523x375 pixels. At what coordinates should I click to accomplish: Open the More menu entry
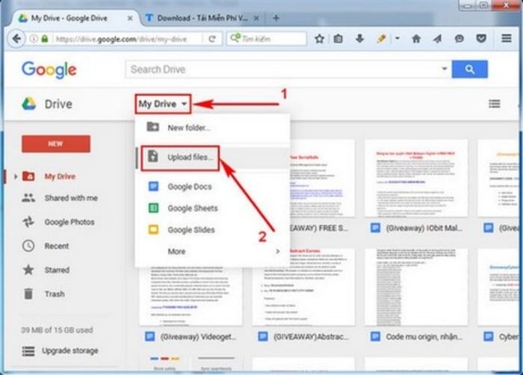(212, 251)
